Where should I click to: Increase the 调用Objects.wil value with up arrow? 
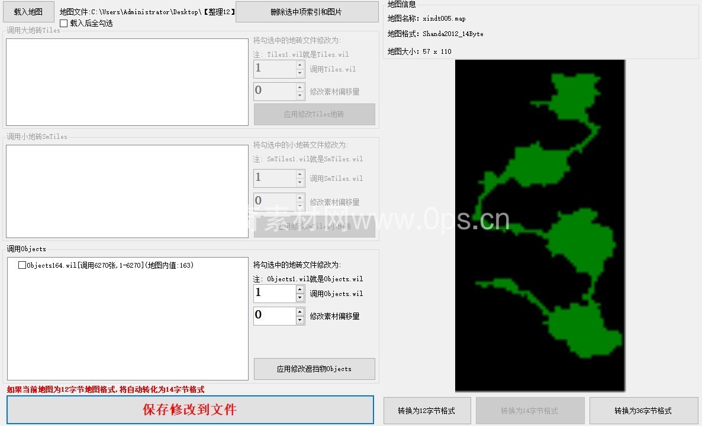pyautogui.click(x=300, y=290)
